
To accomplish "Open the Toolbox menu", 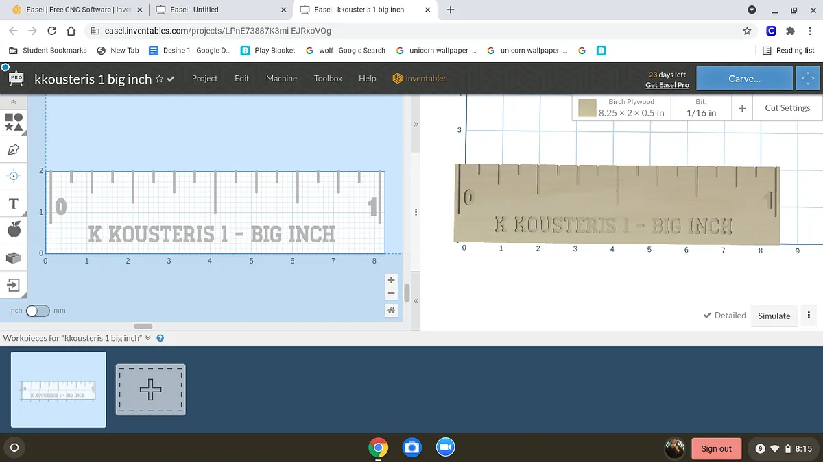I will (x=328, y=79).
